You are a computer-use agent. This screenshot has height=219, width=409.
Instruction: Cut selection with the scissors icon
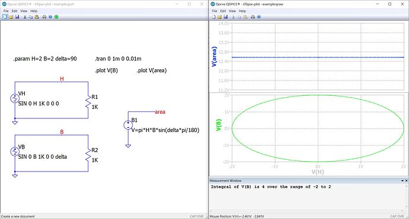(x=25, y=17)
